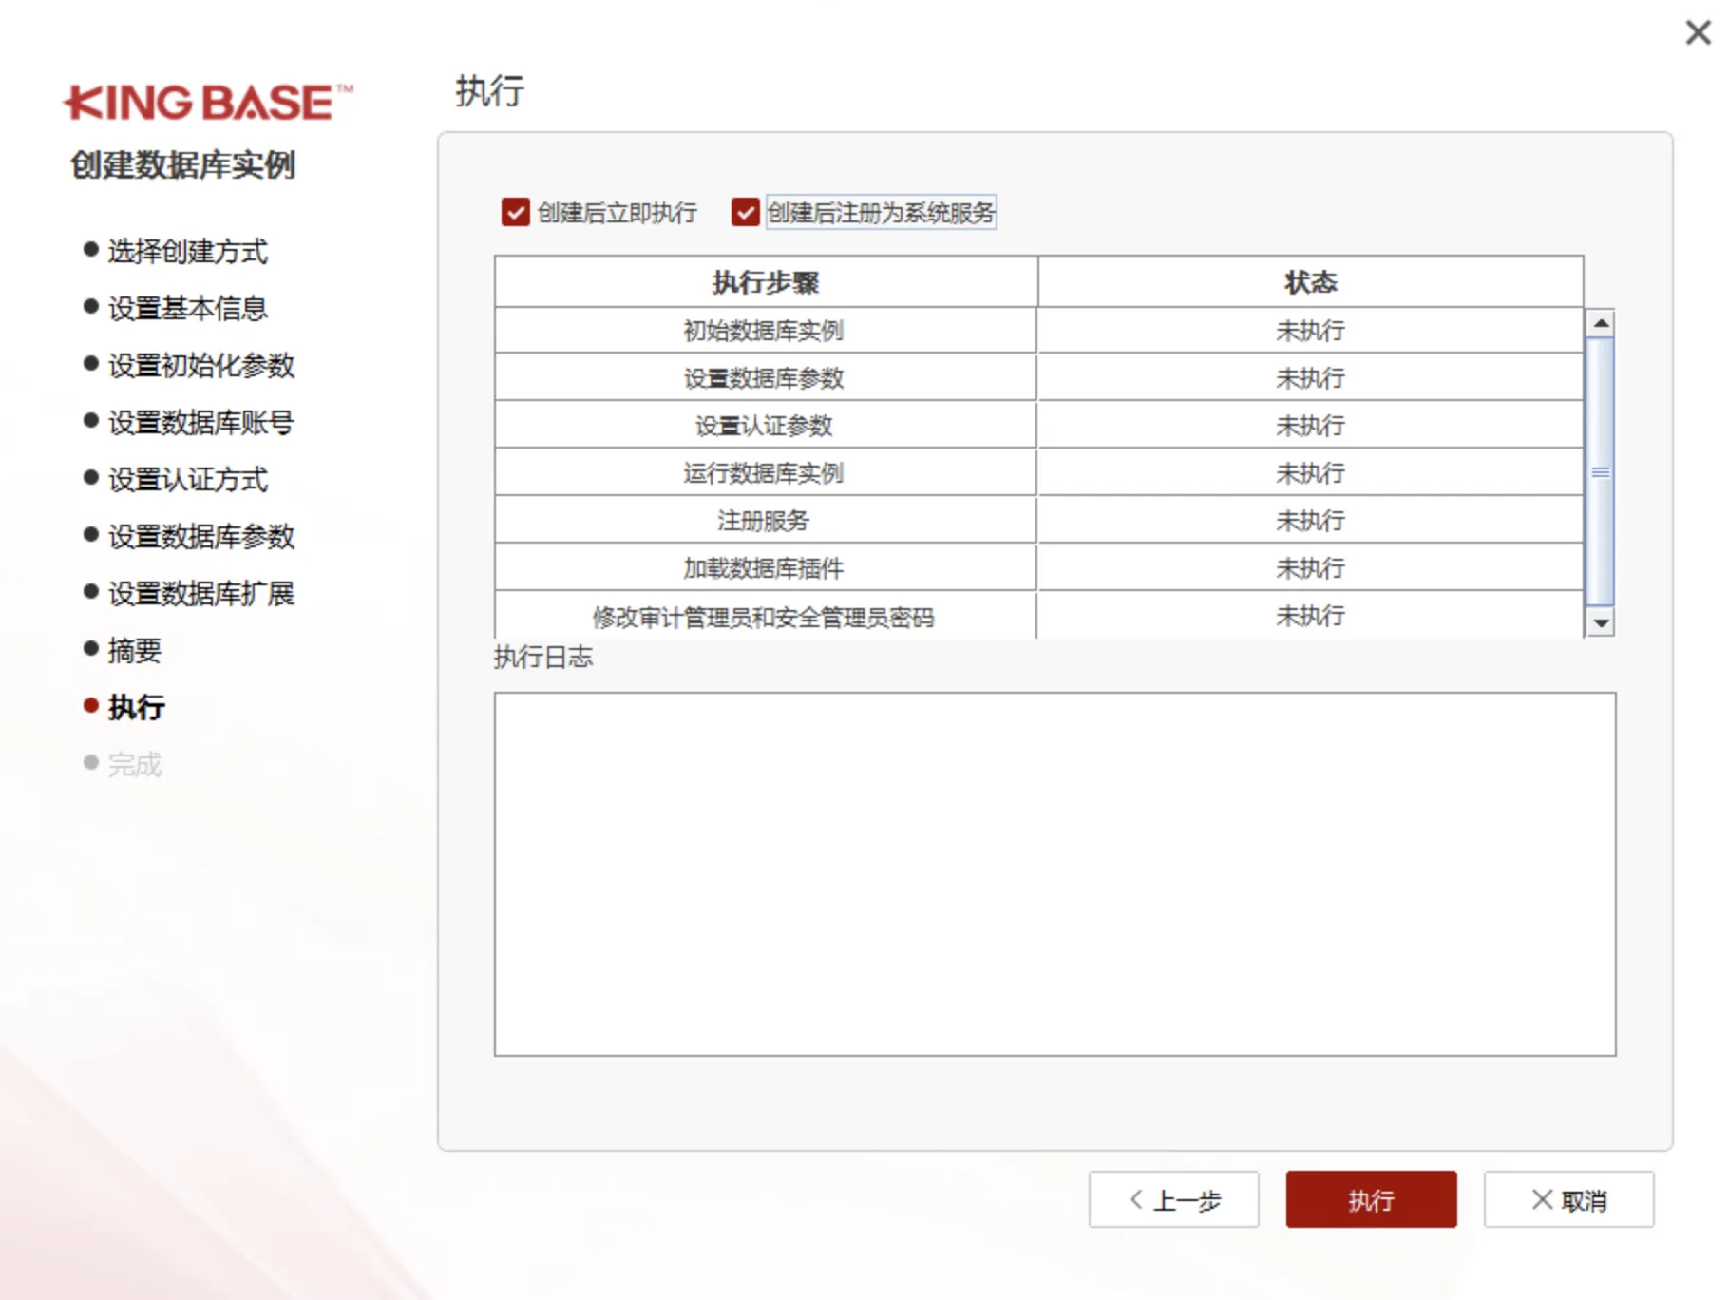Select the 选择创建方式 step
The width and height of the screenshot is (1729, 1300).
[187, 252]
